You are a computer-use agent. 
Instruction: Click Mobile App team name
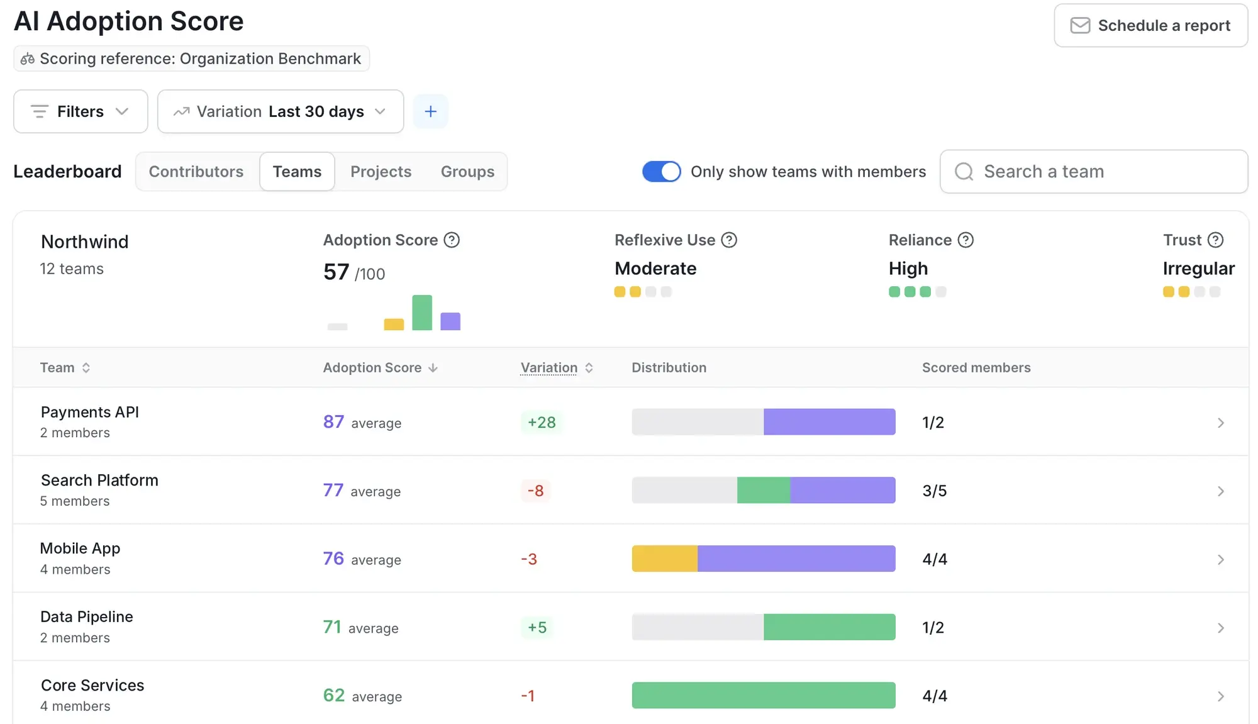tap(80, 549)
